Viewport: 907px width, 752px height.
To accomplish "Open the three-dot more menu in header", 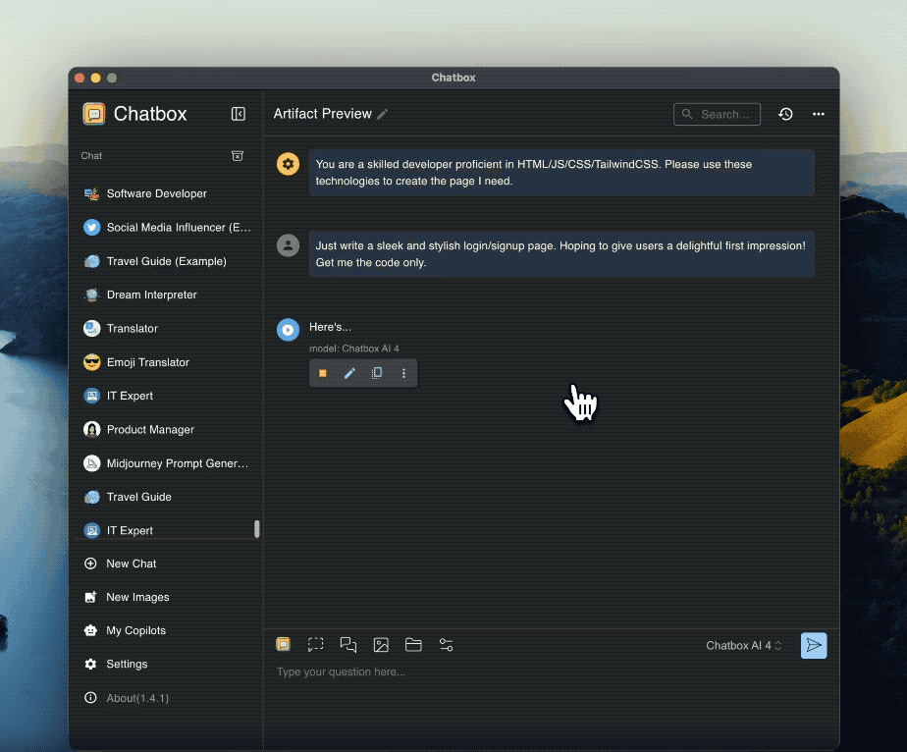I will tap(818, 114).
